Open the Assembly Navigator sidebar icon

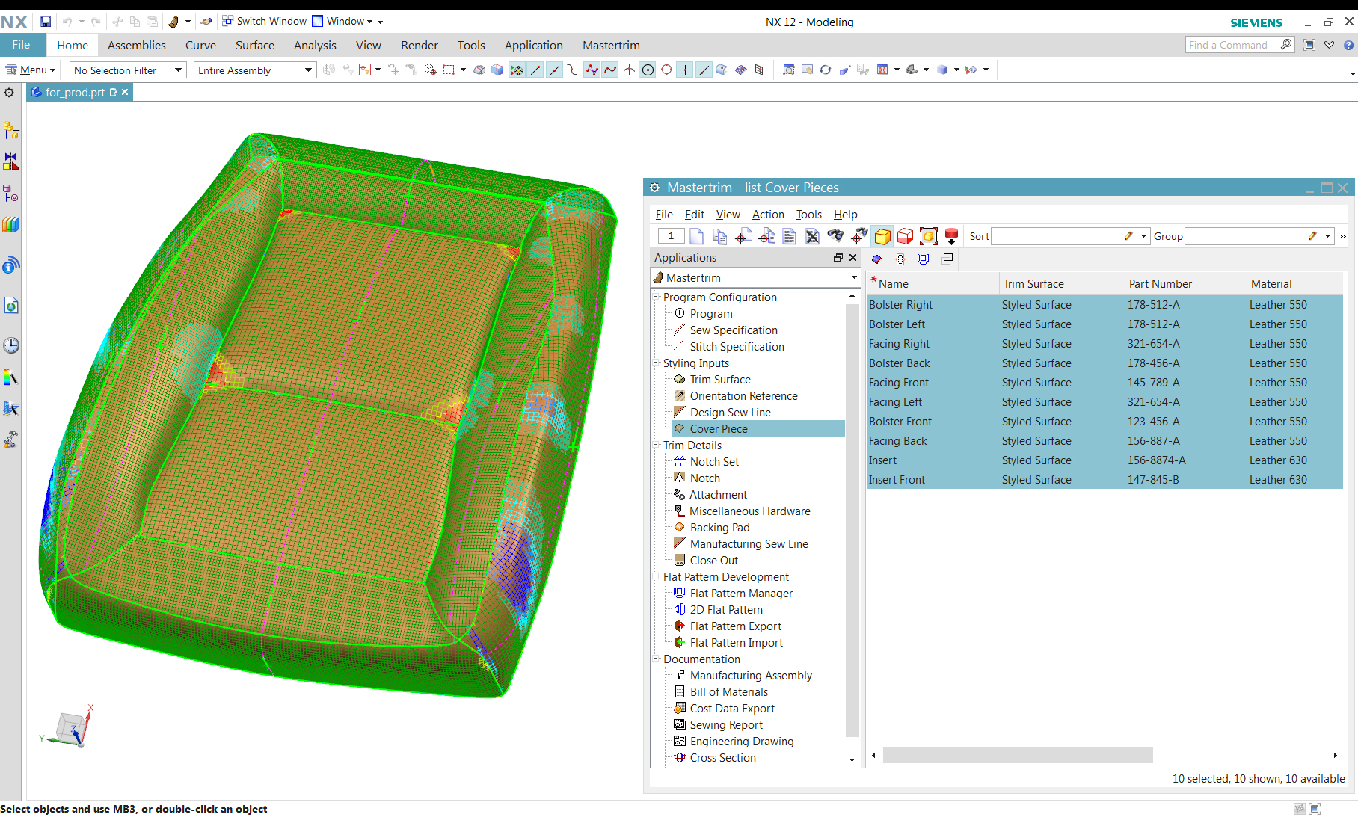point(10,130)
